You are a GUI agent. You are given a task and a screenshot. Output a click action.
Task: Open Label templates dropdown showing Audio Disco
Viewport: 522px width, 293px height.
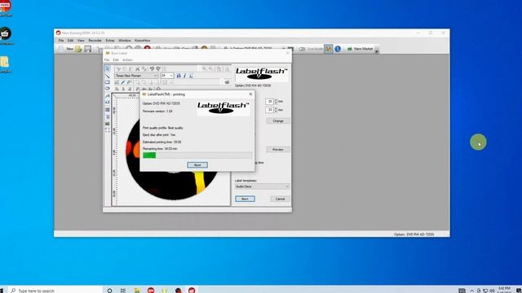click(262, 186)
